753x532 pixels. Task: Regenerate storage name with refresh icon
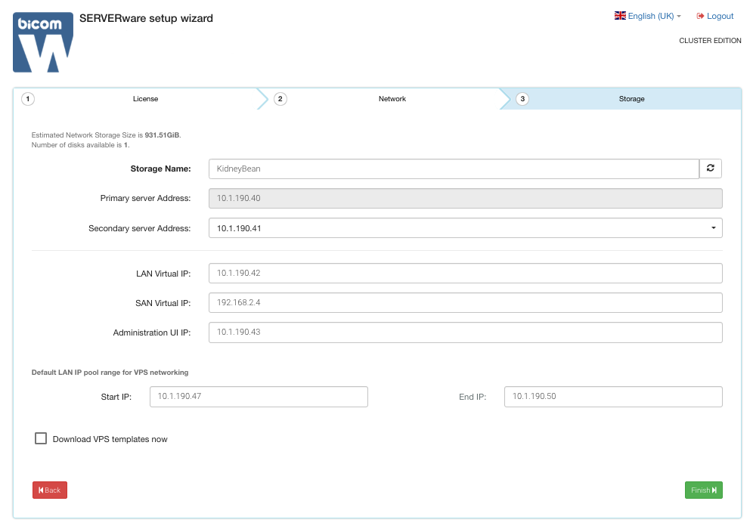[710, 168]
